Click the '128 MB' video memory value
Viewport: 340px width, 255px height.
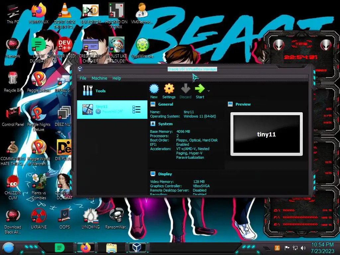click(199, 182)
